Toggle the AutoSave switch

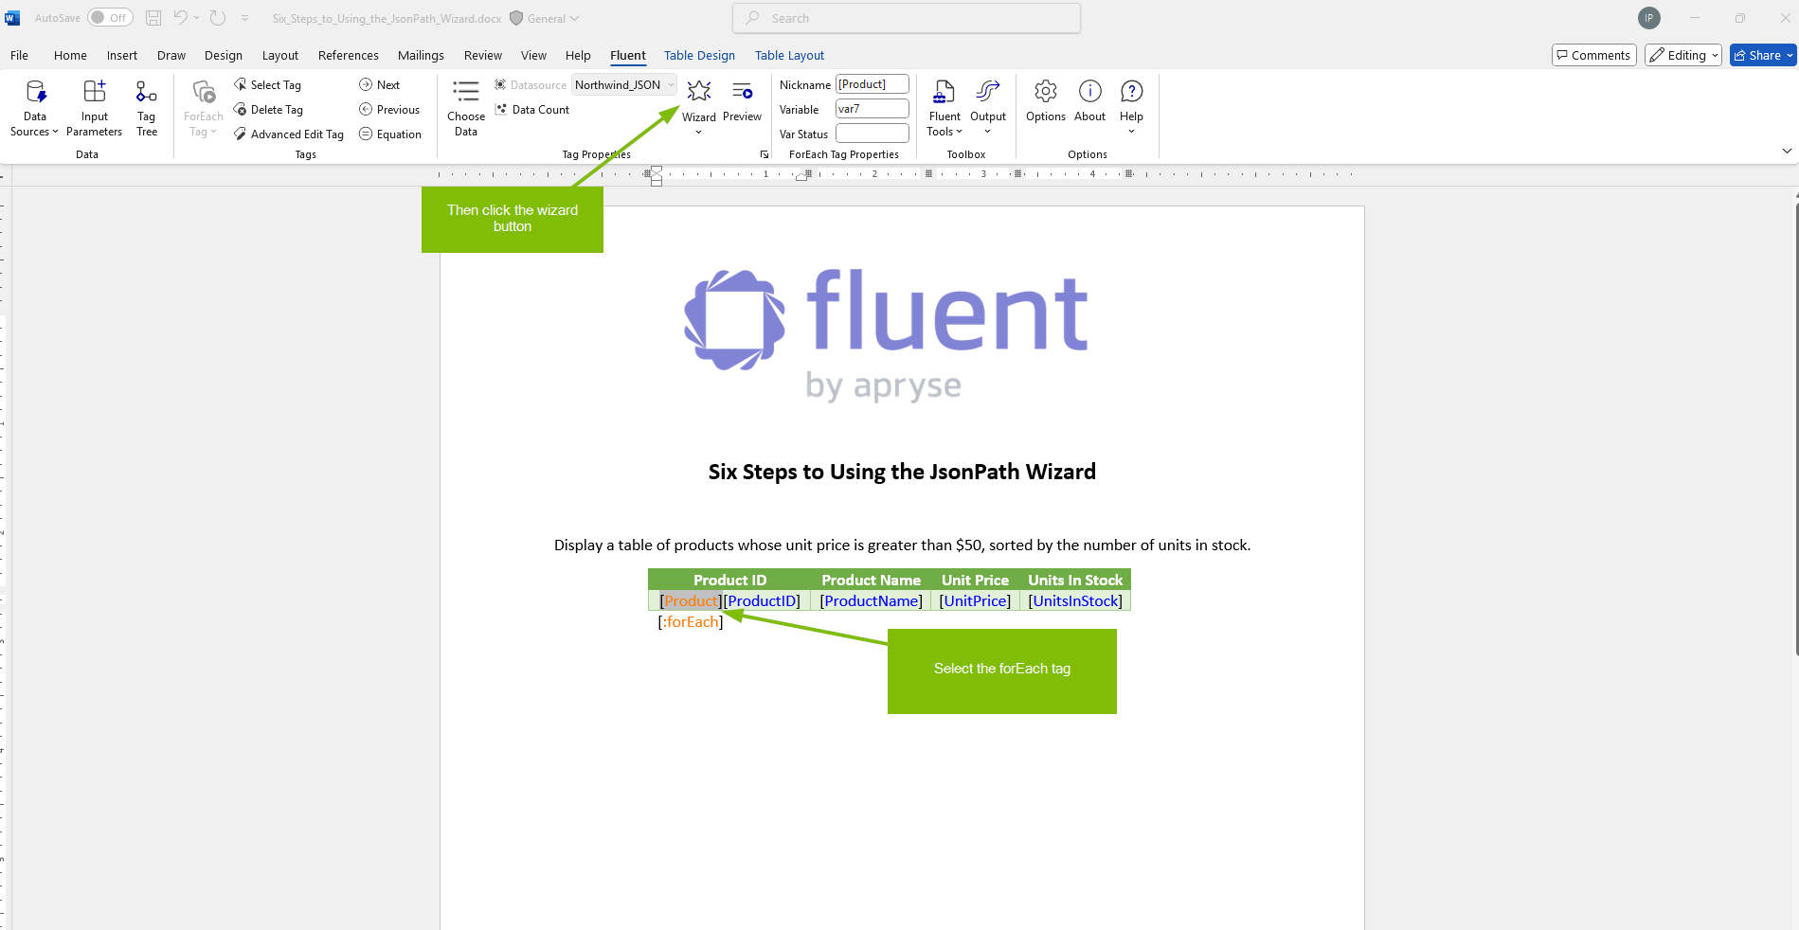[110, 18]
